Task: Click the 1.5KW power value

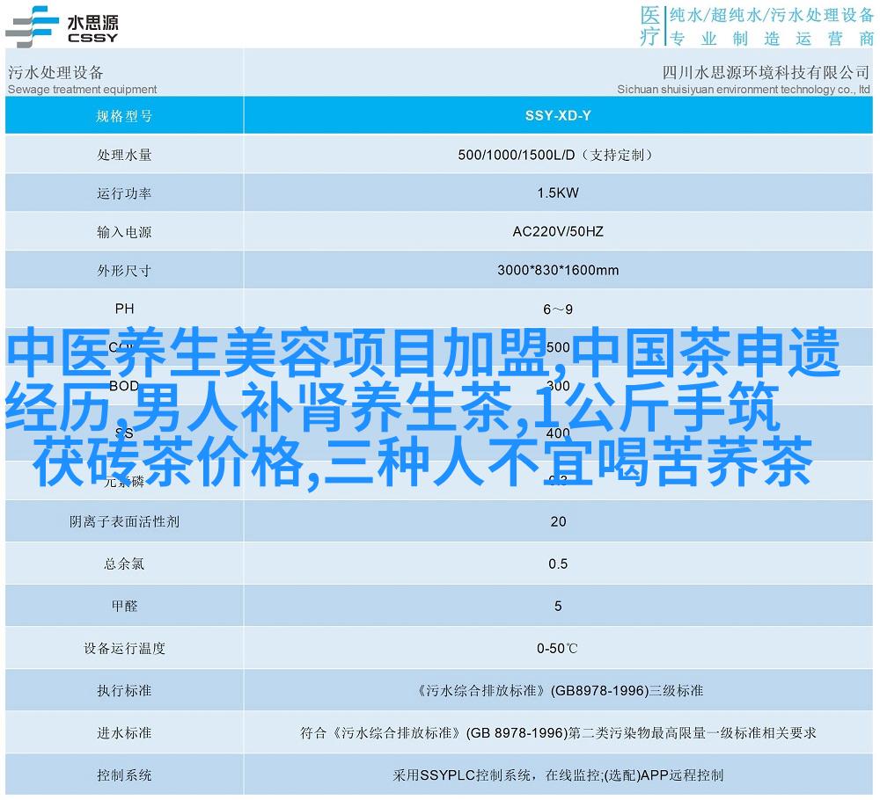Action: [x=558, y=193]
